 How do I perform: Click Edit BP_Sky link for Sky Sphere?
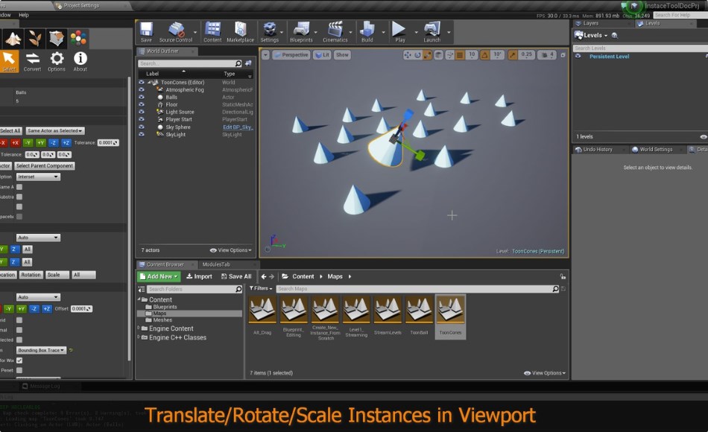point(238,127)
